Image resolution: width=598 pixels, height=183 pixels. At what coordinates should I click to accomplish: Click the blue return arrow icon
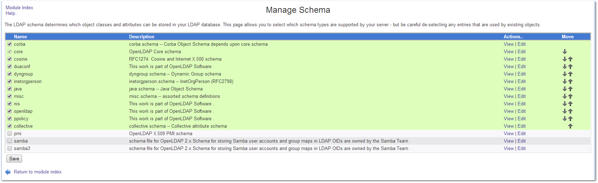pyautogui.click(x=8, y=172)
